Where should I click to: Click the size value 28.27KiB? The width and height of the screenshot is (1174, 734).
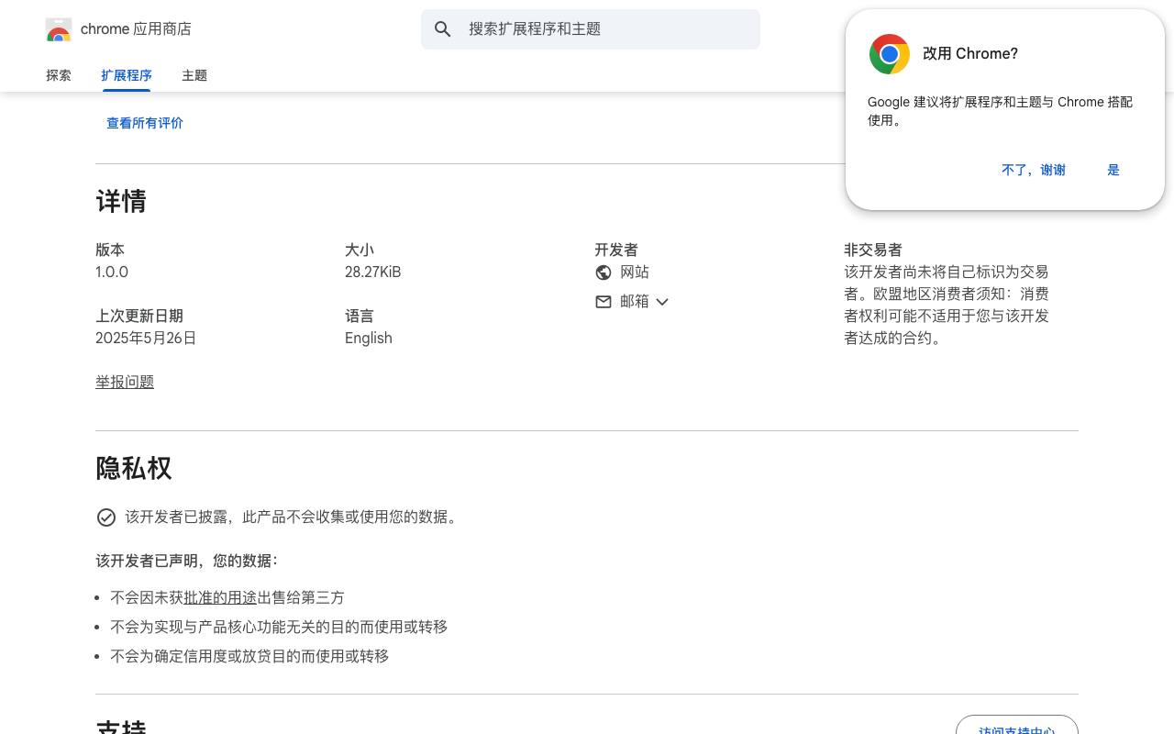click(x=372, y=272)
